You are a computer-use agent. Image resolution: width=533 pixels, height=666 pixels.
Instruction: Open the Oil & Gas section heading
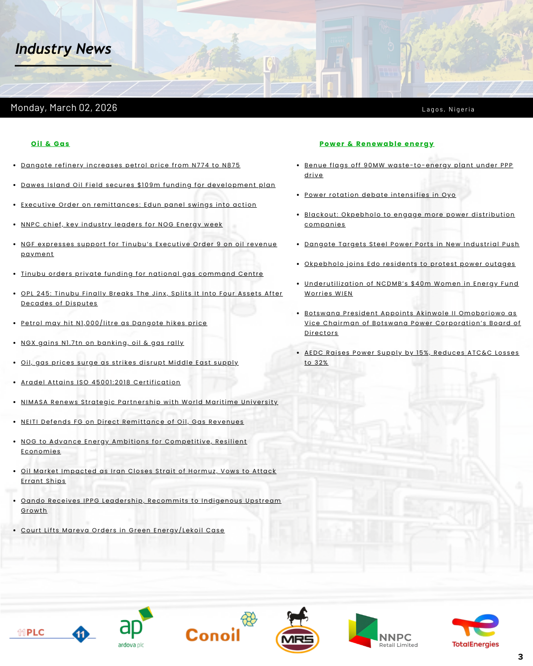[50, 144]
